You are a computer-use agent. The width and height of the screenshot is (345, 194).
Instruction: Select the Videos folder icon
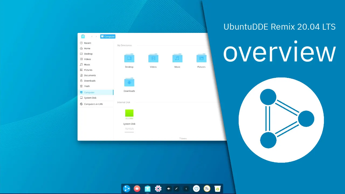click(x=153, y=58)
